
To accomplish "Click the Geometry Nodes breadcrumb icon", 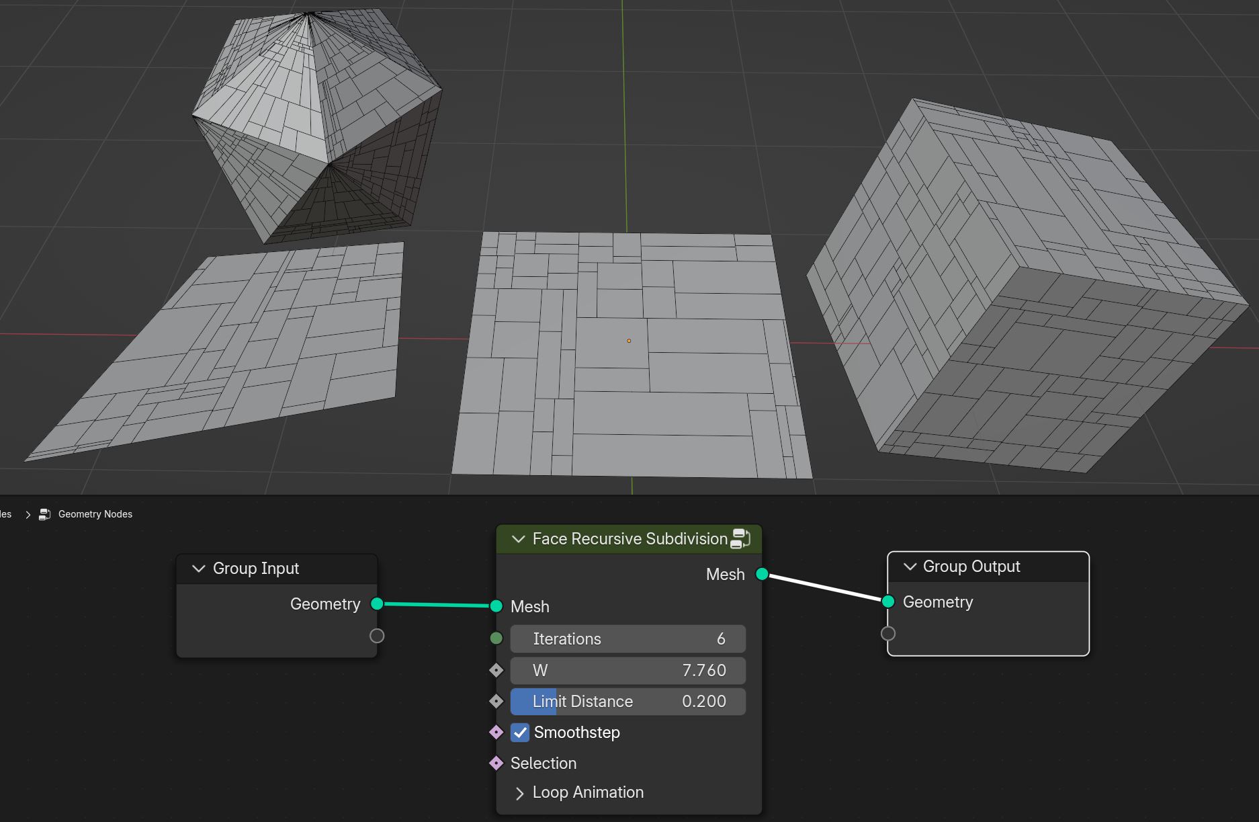I will 44,514.
